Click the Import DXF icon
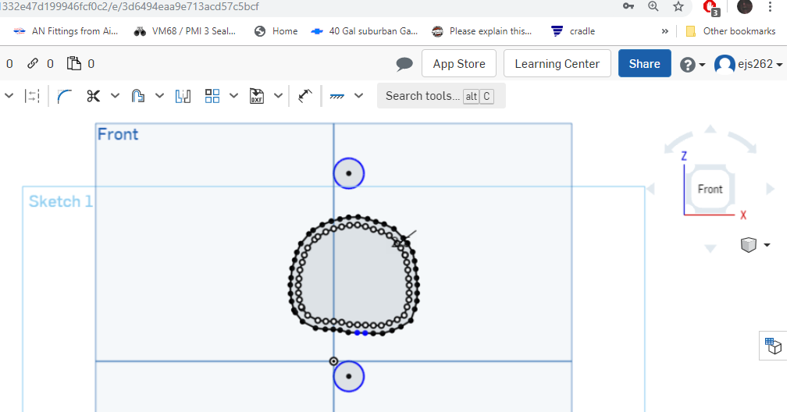The height and width of the screenshot is (412, 801). tap(256, 96)
